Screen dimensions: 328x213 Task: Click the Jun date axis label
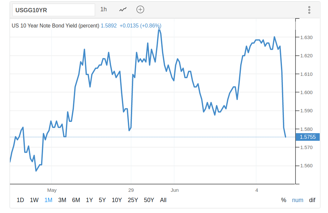point(175,190)
